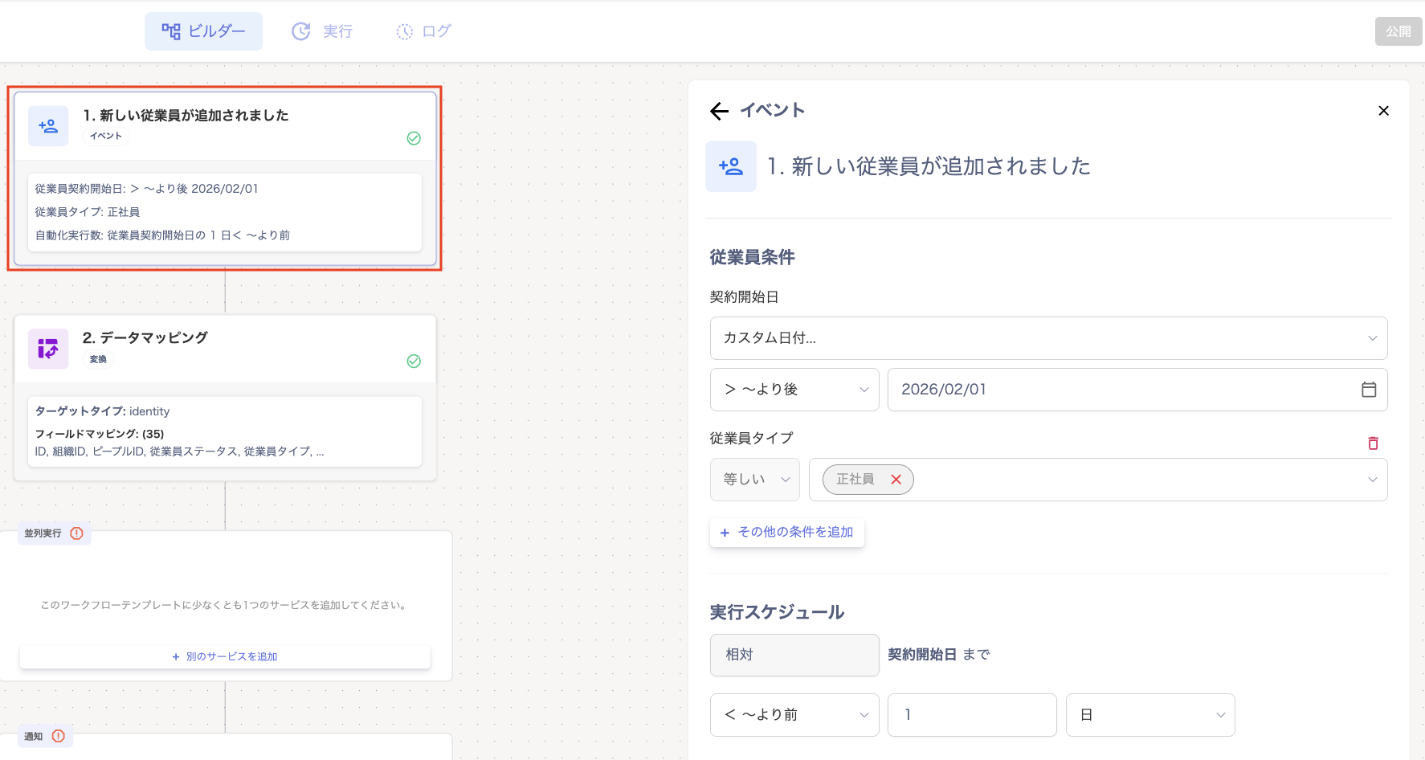Image resolution: width=1425 pixels, height=760 pixels.
Task: Click その他の条件を追加 button
Action: (x=787, y=532)
